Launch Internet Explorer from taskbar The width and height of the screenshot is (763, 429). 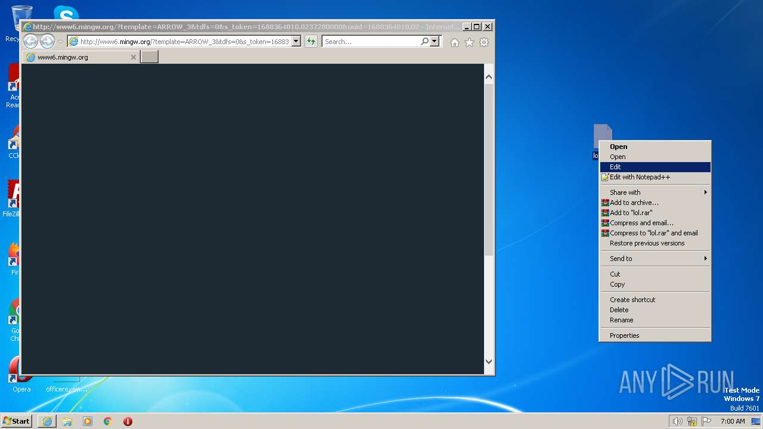click(x=47, y=421)
